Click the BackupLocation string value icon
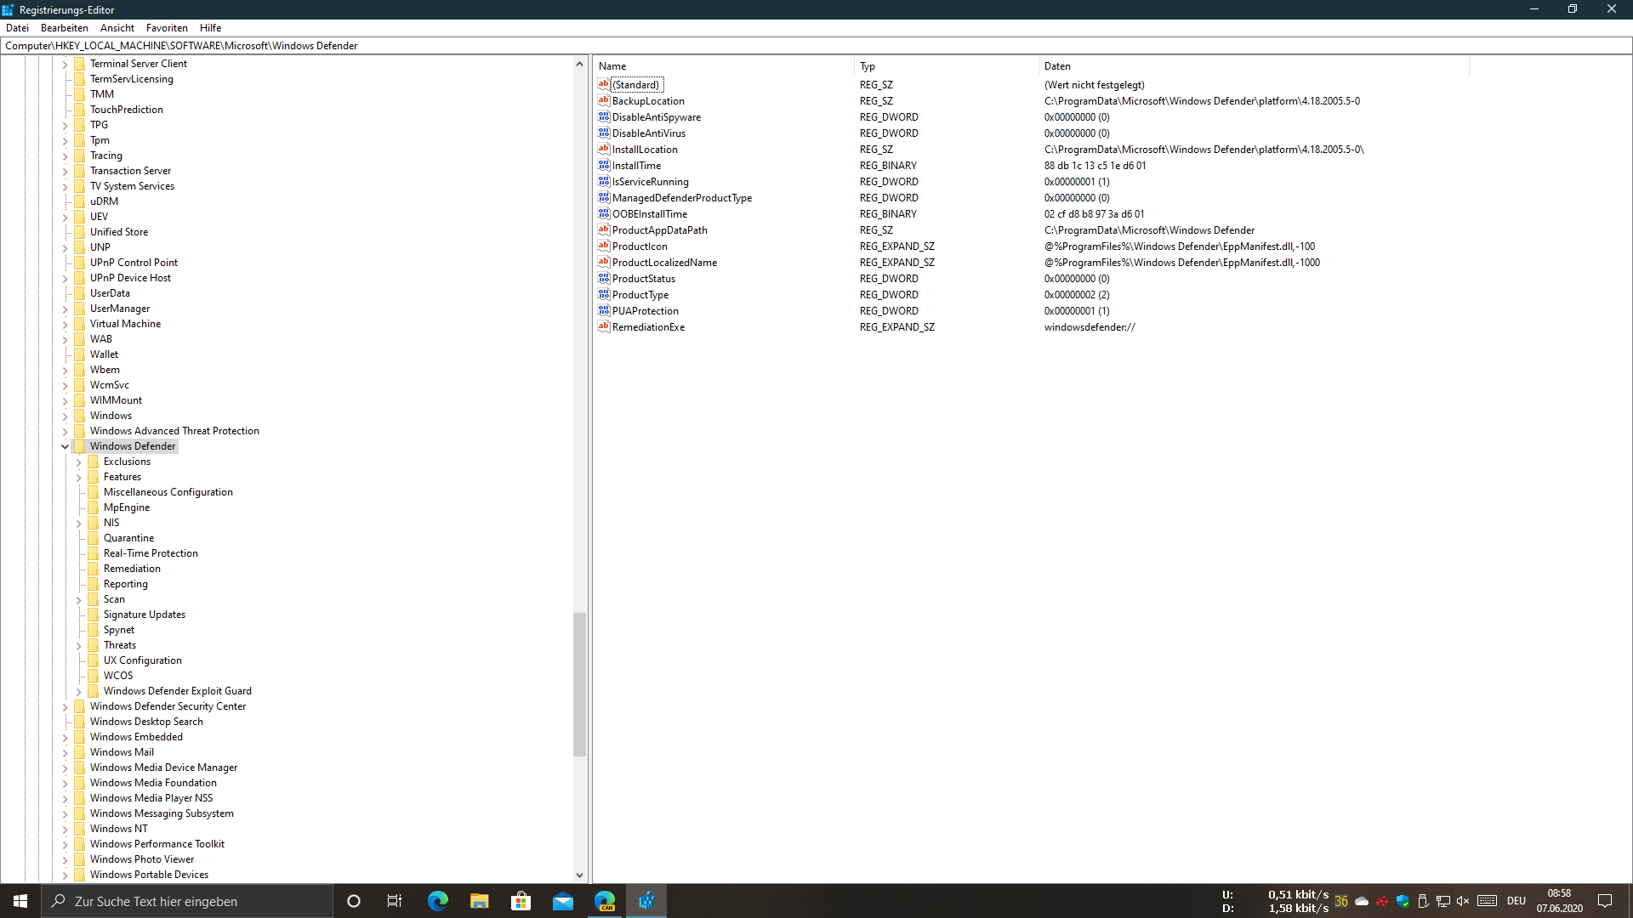The image size is (1633, 918). tap(604, 101)
